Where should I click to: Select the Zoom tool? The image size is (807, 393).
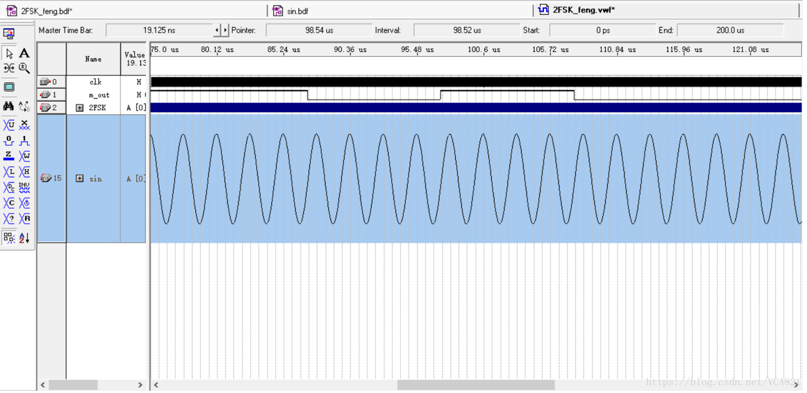tap(24, 68)
